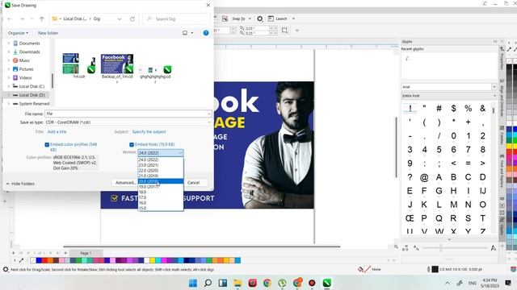
Task: Click the dollar sign glyph
Action: click(x=454, y=108)
